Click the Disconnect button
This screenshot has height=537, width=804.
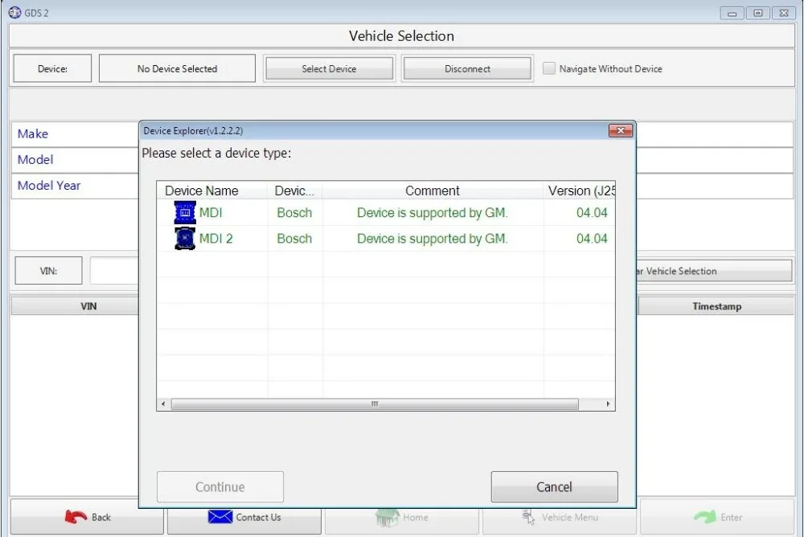[x=467, y=68]
